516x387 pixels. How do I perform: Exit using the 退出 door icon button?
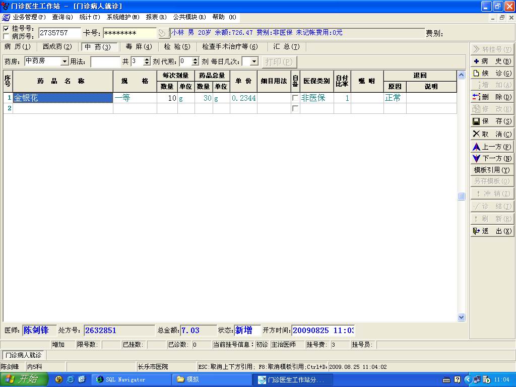pos(492,231)
